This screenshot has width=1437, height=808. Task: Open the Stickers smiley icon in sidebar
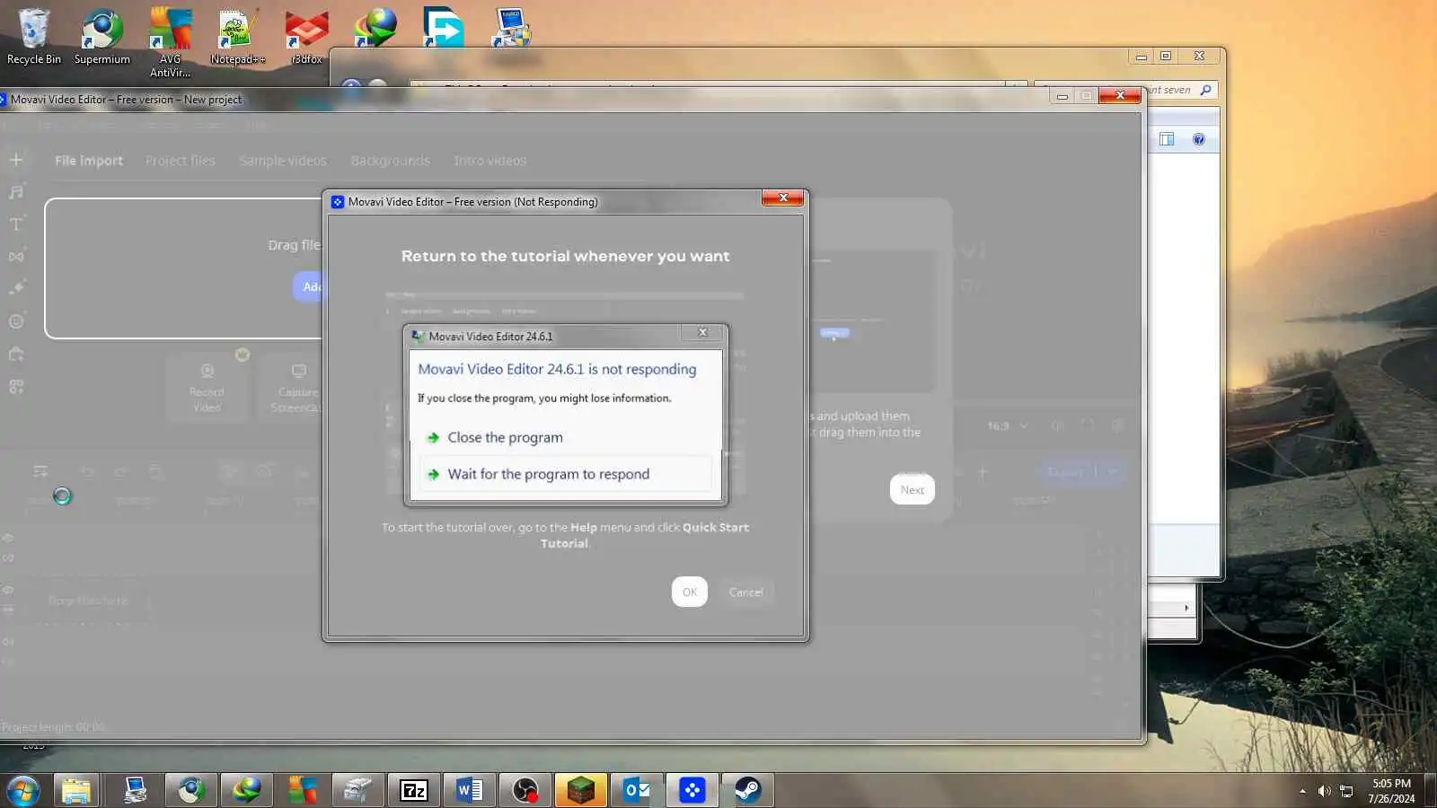coord(16,321)
